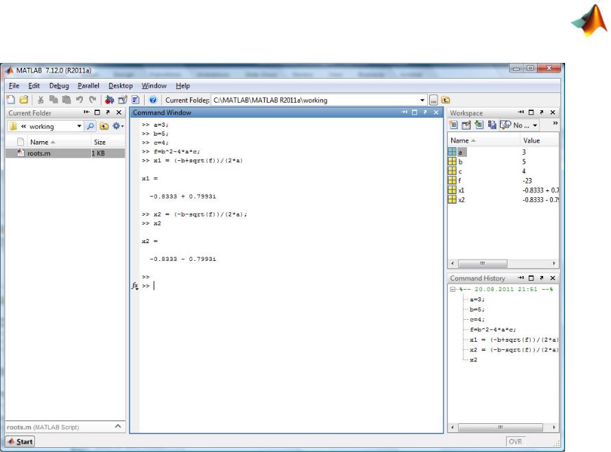
Task: Open the Debug menu
Action: (x=59, y=86)
